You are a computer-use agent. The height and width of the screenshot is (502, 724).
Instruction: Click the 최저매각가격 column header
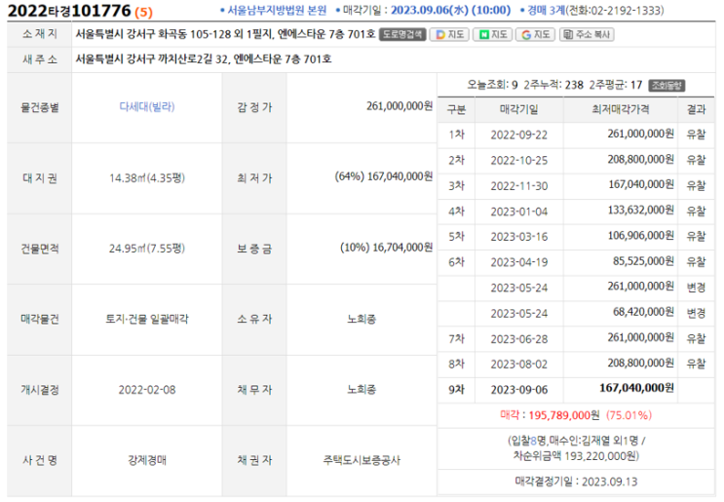tap(621, 109)
